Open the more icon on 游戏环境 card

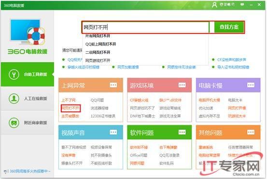point(182,85)
